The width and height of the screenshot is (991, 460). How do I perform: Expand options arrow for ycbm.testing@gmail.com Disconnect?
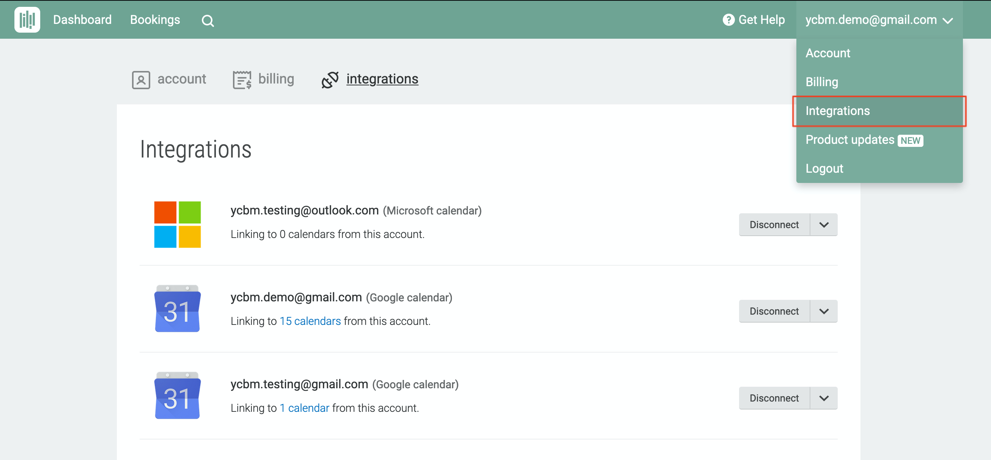[824, 398]
